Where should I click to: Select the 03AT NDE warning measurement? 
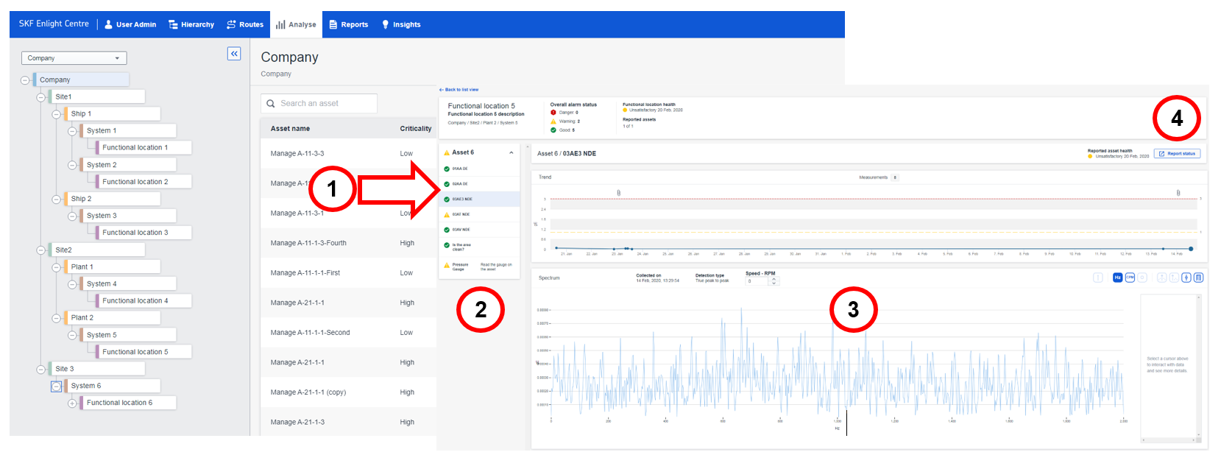pyautogui.click(x=479, y=214)
